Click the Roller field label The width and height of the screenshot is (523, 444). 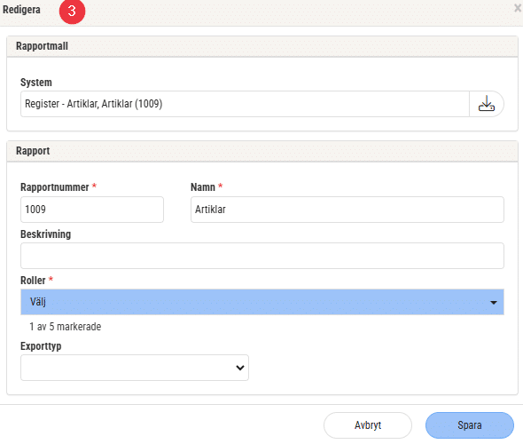coord(33,281)
